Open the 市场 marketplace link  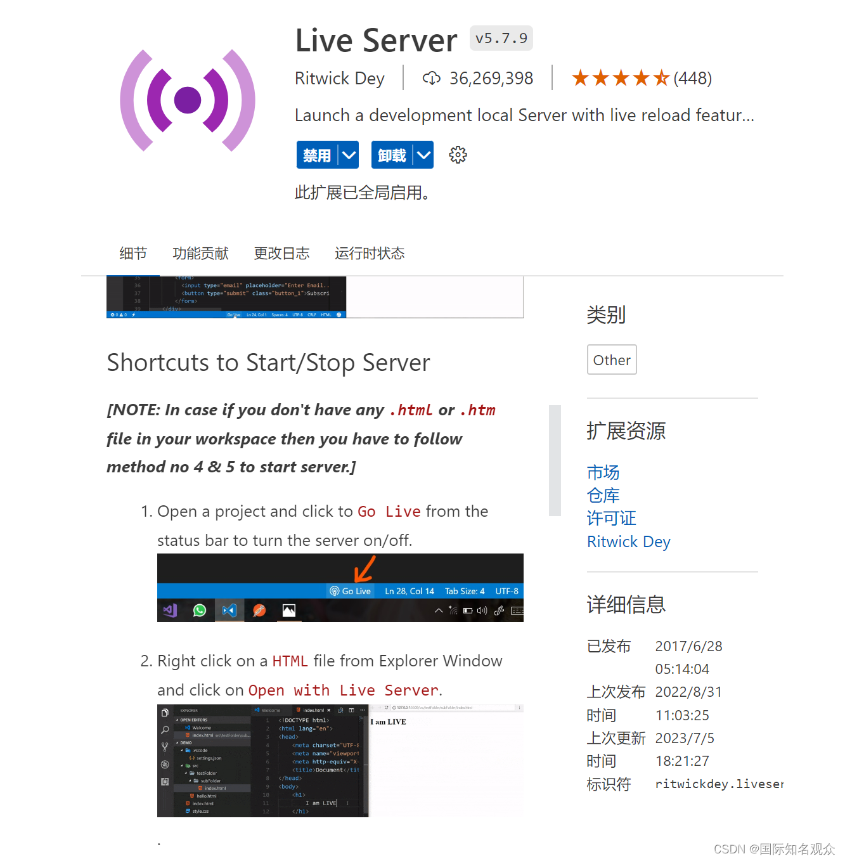[603, 472]
